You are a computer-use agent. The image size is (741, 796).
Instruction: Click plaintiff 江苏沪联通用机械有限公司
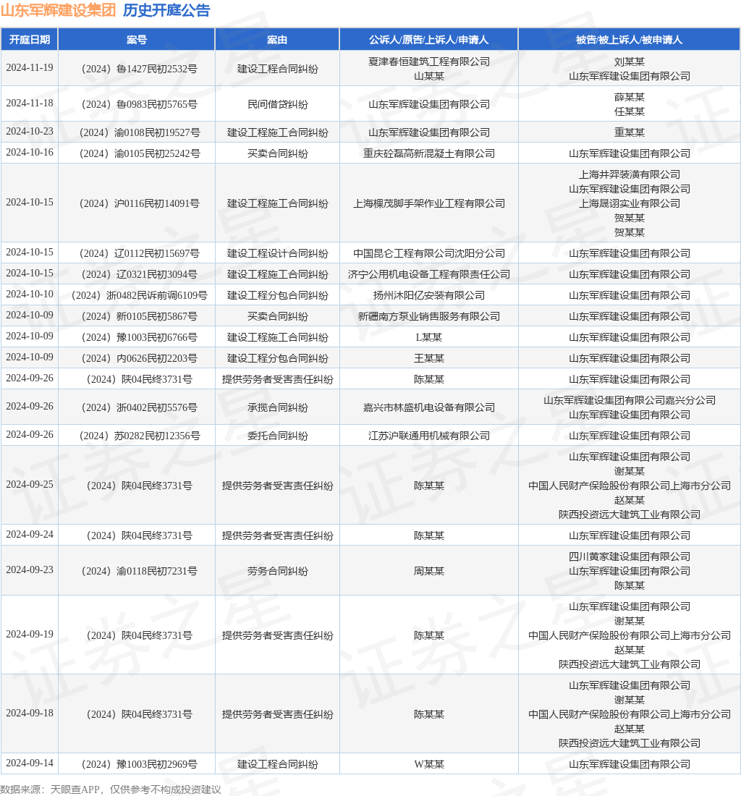coord(429,436)
